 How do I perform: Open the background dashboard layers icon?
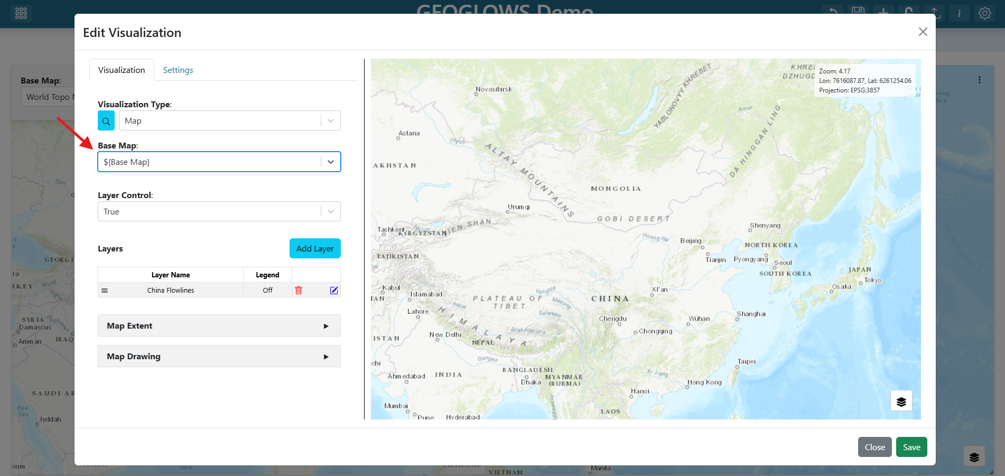pos(974,457)
